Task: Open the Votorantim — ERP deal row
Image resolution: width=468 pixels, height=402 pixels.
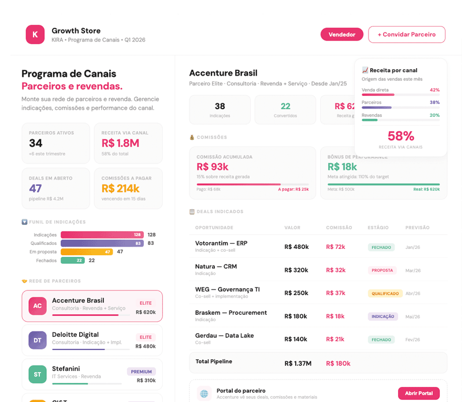Action: point(318,247)
